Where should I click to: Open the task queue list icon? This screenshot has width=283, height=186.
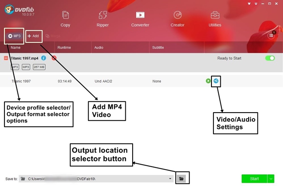point(271,36)
